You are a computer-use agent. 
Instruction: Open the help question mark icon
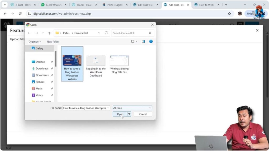(151, 41)
